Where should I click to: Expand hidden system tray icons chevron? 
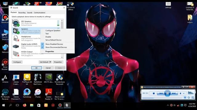click(x=168, y=105)
